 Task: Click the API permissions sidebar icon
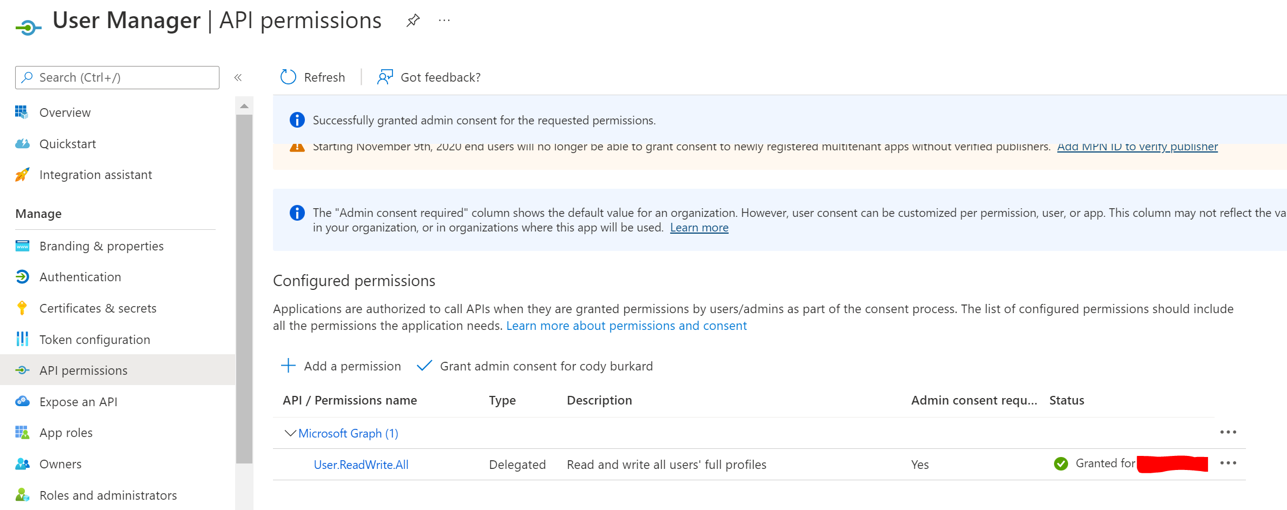point(22,370)
